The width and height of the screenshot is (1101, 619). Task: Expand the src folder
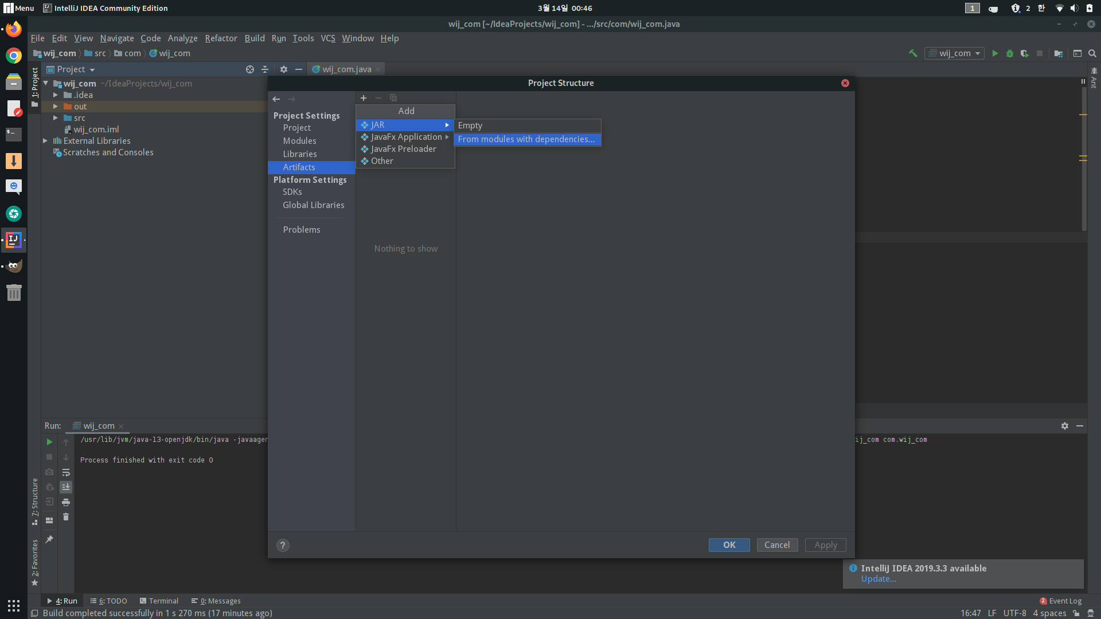pos(56,118)
